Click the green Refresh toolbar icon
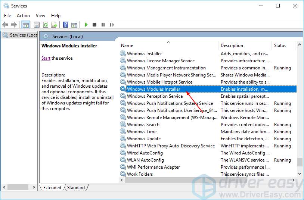Viewport: 304px width, 200px height. [x=46, y=25]
